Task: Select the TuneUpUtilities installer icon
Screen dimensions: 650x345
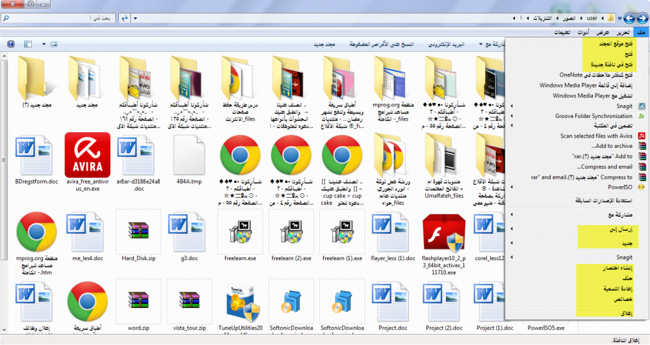Action: 243,301
